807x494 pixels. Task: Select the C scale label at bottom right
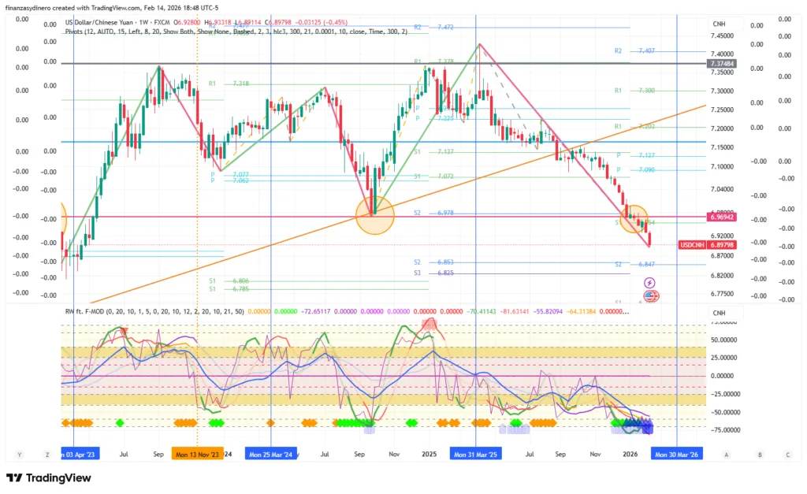tap(787, 455)
